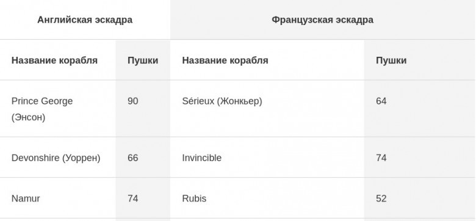Select the 'Prince George (Энсон)' cell

click(58, 109)
